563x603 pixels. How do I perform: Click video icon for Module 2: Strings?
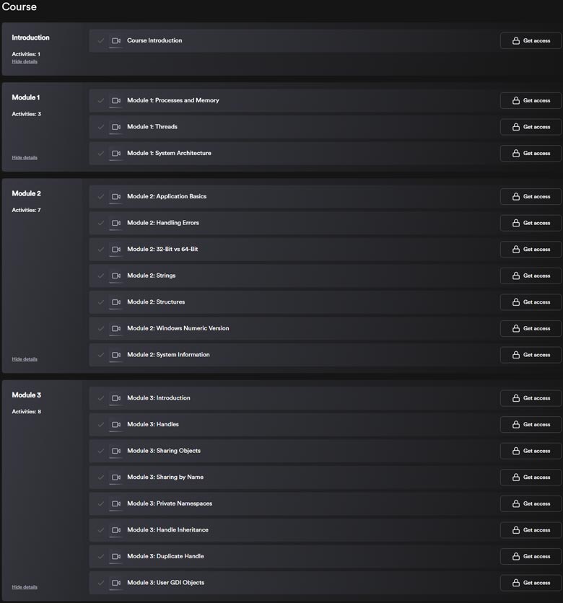click(115, 276)
